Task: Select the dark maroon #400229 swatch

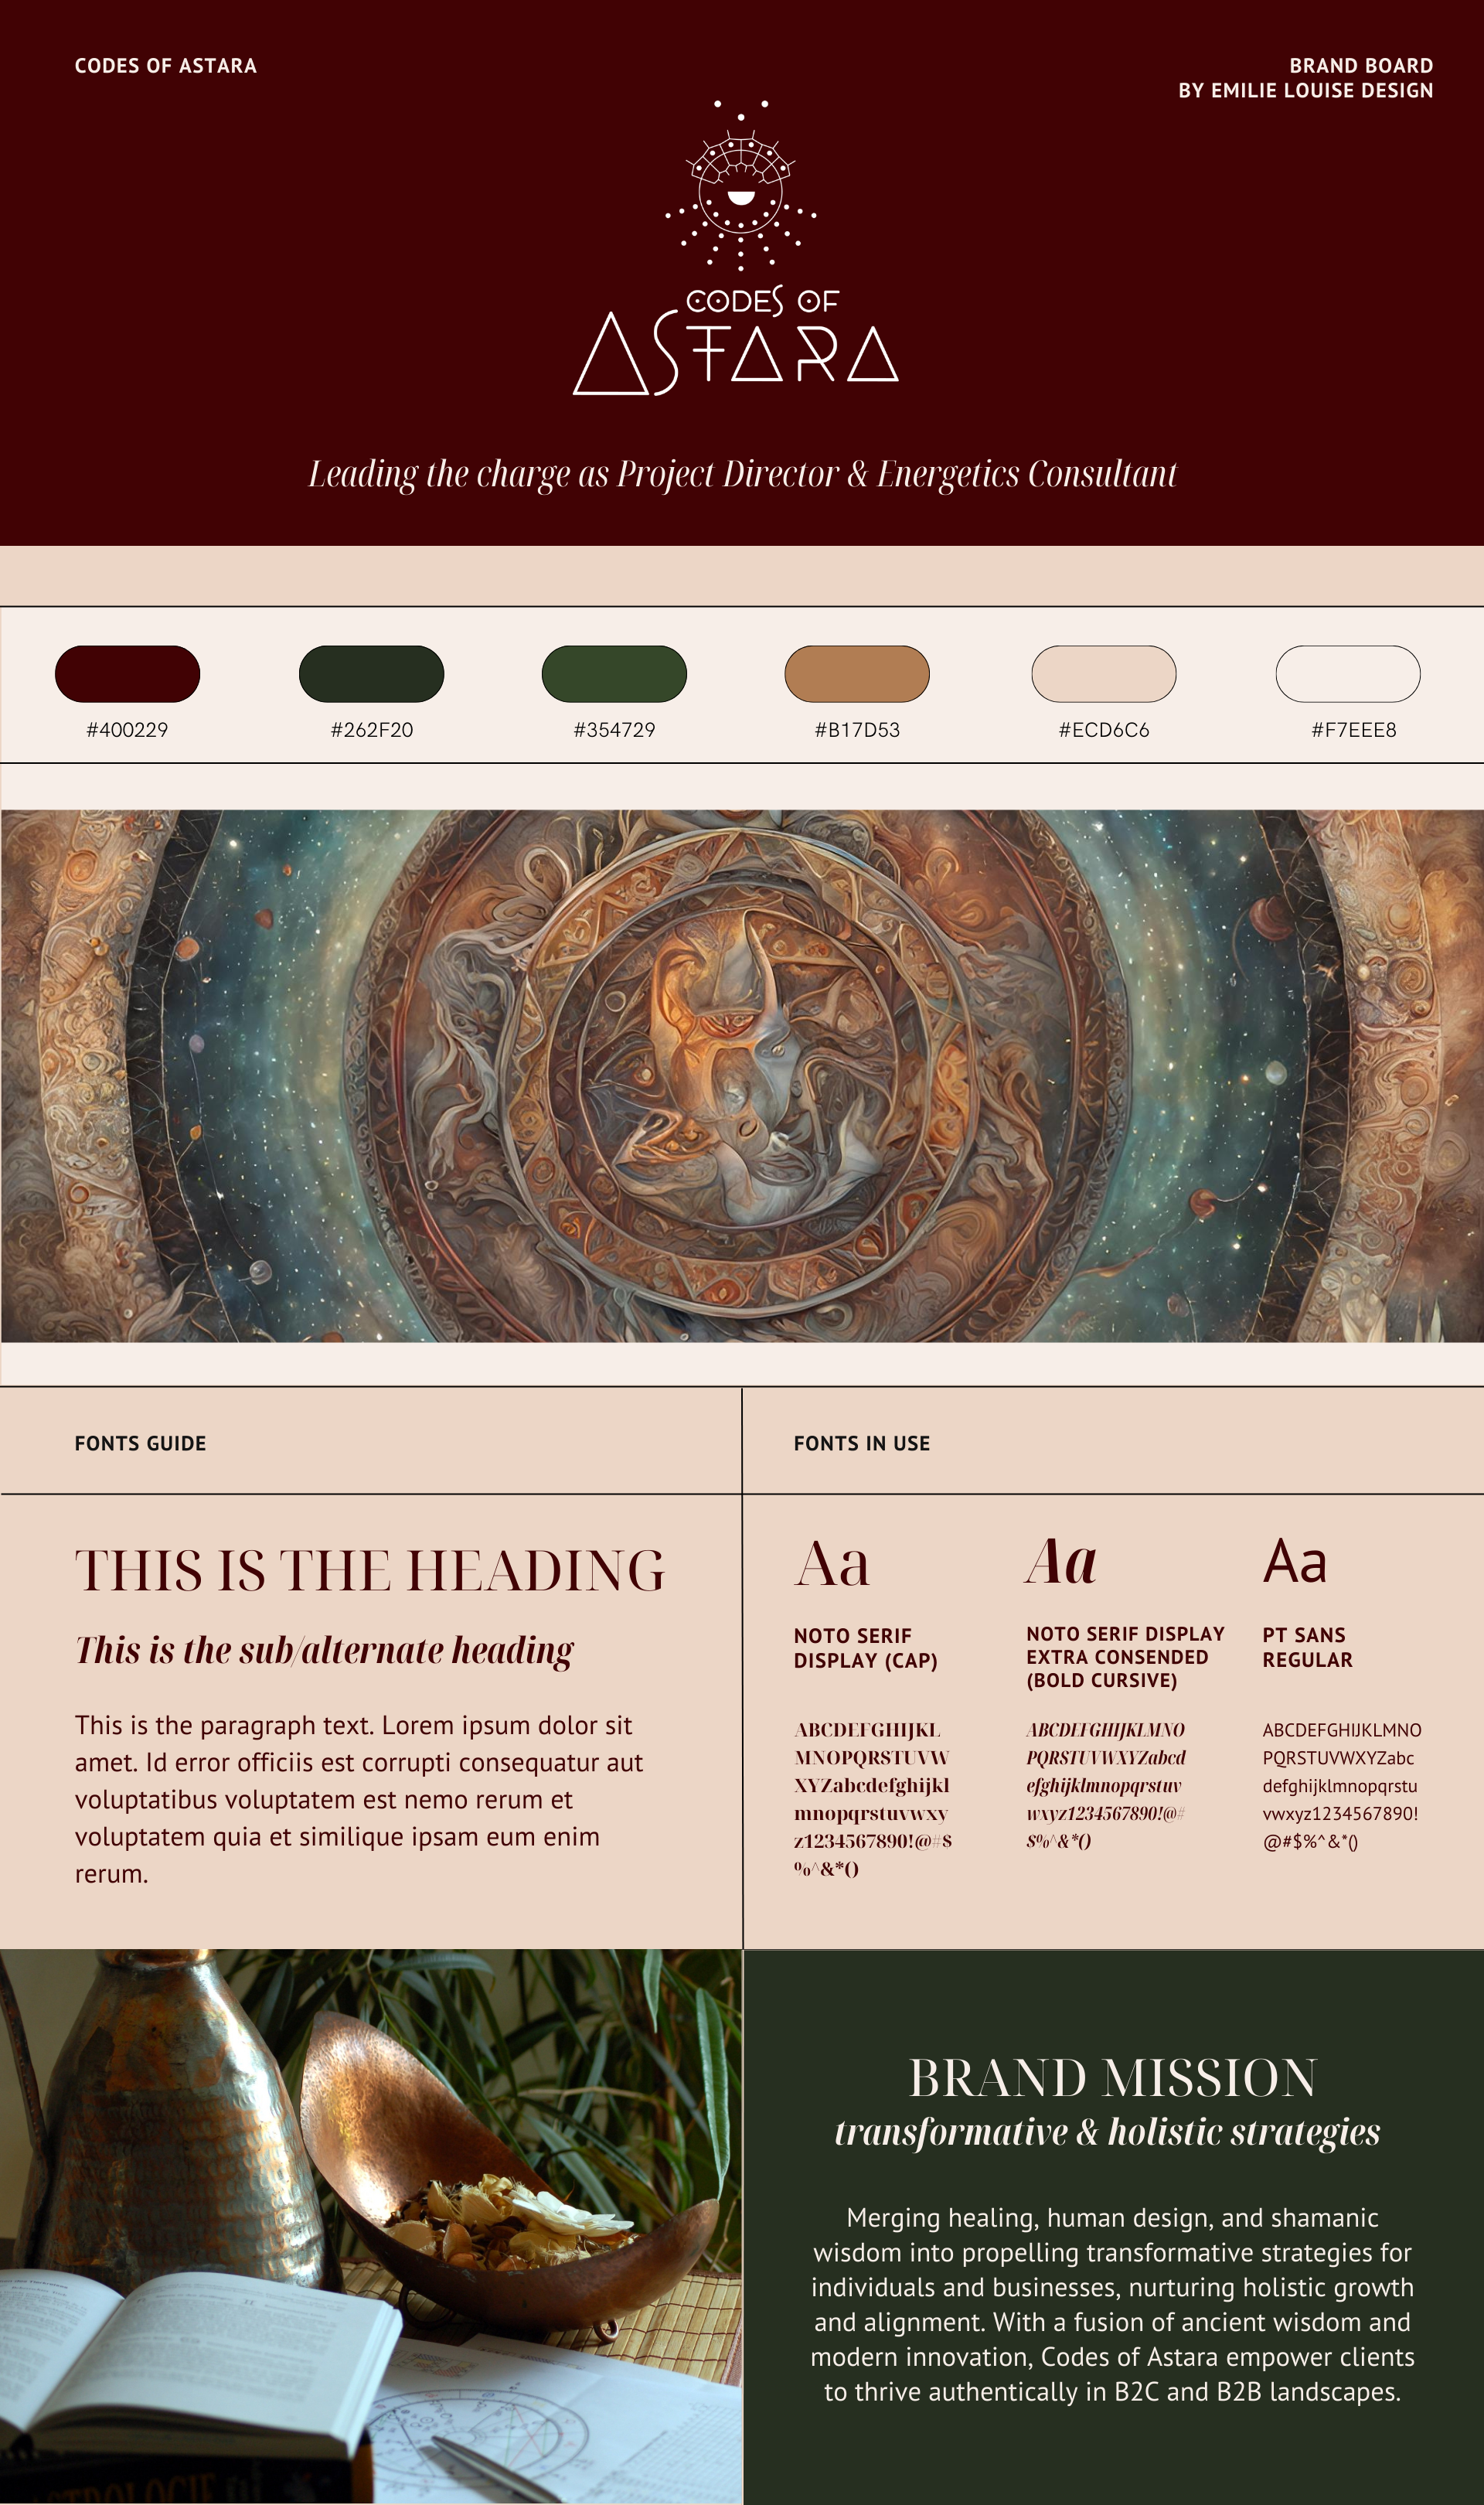Action: [127, 674]
